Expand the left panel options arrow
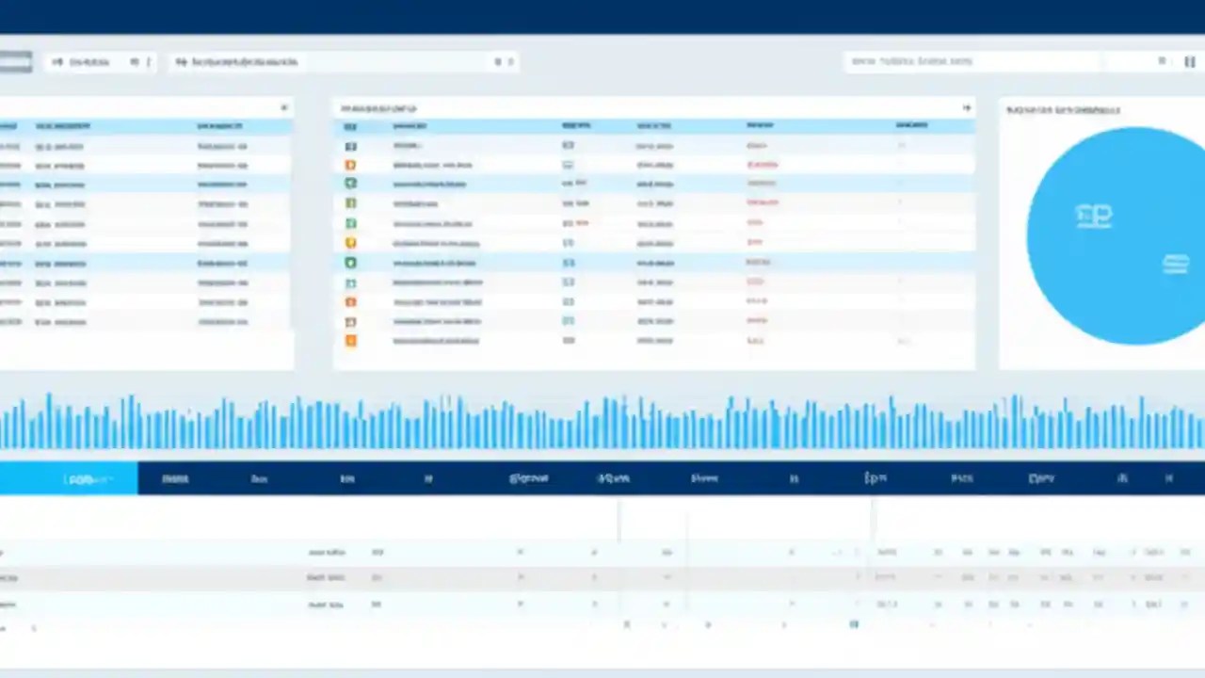Image resolution: width=1205 pixels, height=678 pixels. click(x=284, y=107)
